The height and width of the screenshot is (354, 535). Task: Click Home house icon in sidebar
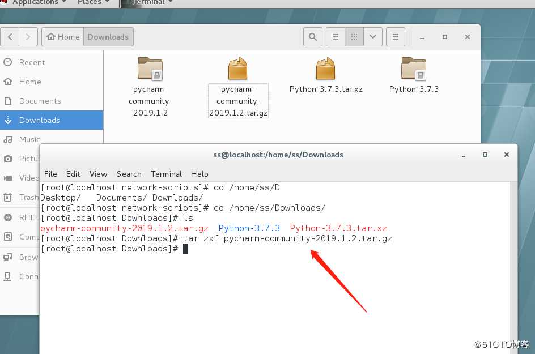pyautogui.click(x=8, y=82)
